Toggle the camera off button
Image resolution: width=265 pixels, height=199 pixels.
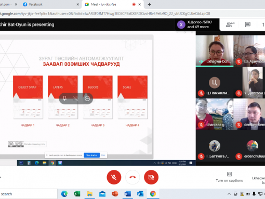point(151,177)
